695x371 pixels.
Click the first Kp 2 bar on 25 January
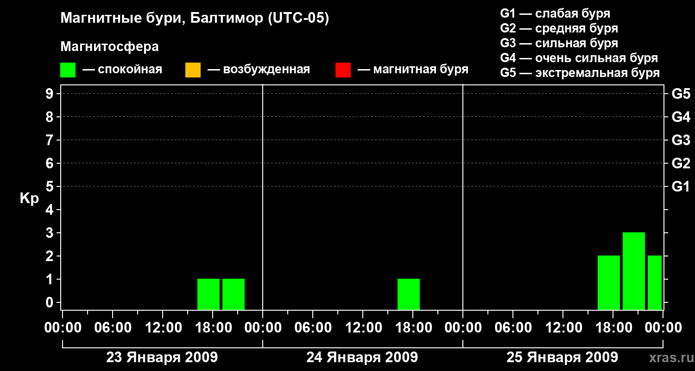coord(609,282)
